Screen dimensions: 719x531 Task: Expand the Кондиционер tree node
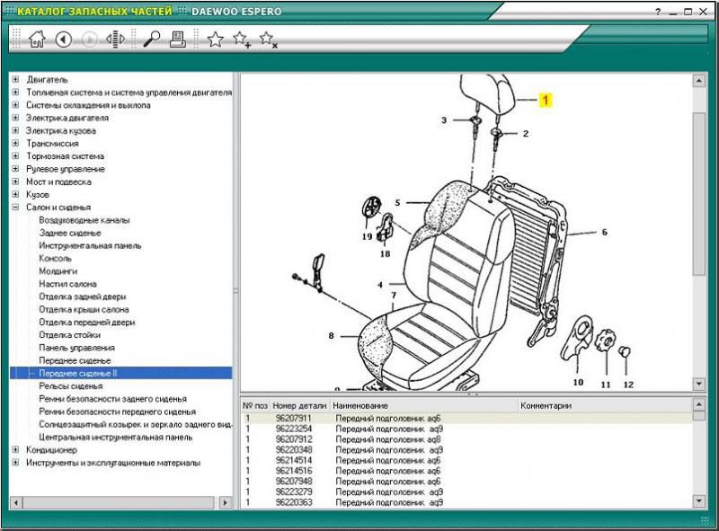tap(15, 450)
